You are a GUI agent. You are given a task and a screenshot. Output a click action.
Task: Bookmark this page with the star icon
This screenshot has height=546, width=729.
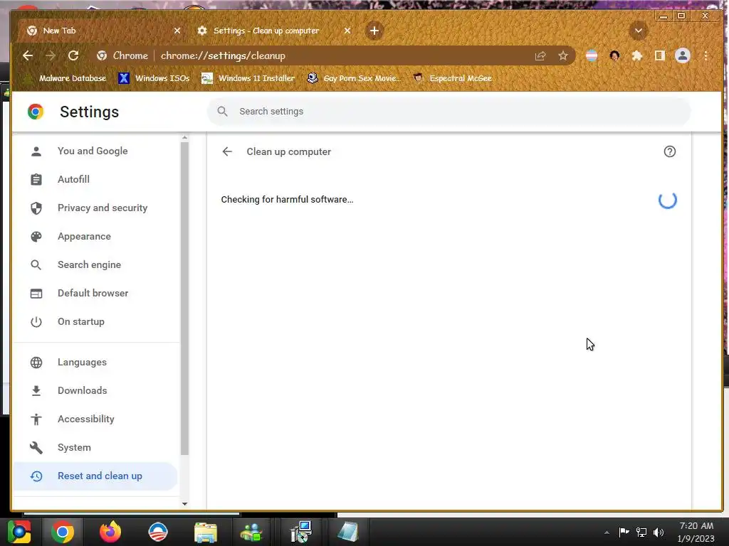coord(563,55)
